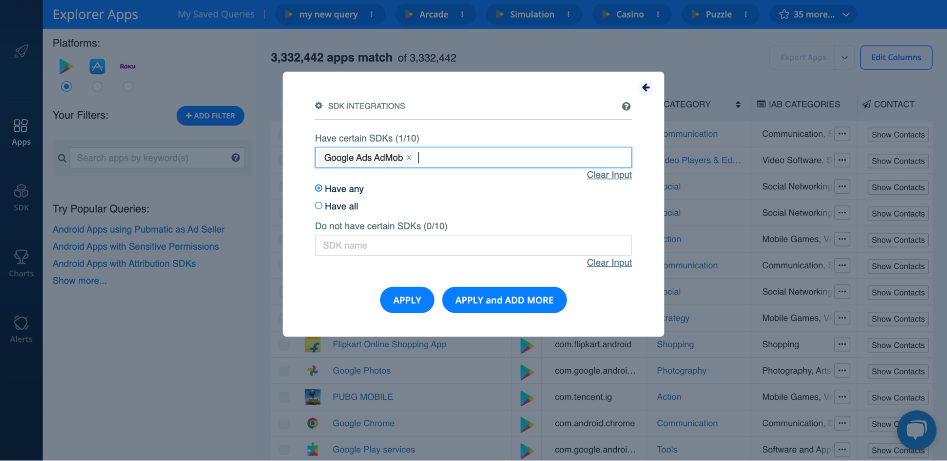Open the Export Apps dropdown arrow

[x=844, y=58]
